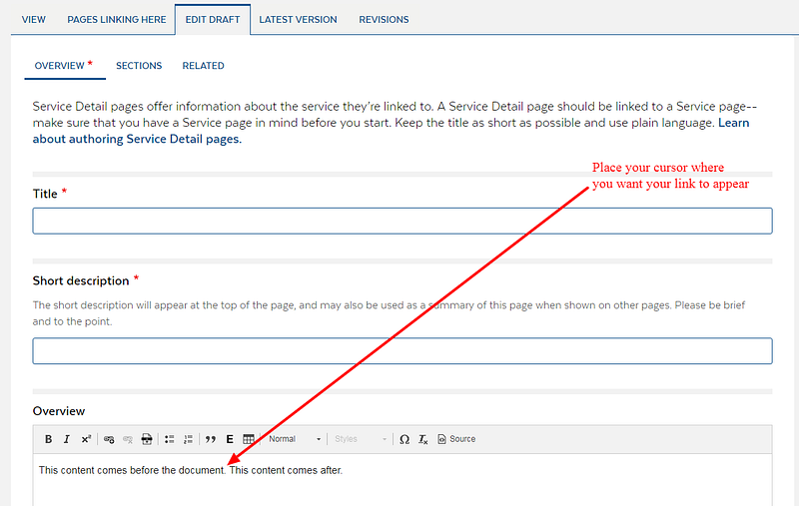Open the View tab
The height and width of the screenshot is (506, 799).
34,19
